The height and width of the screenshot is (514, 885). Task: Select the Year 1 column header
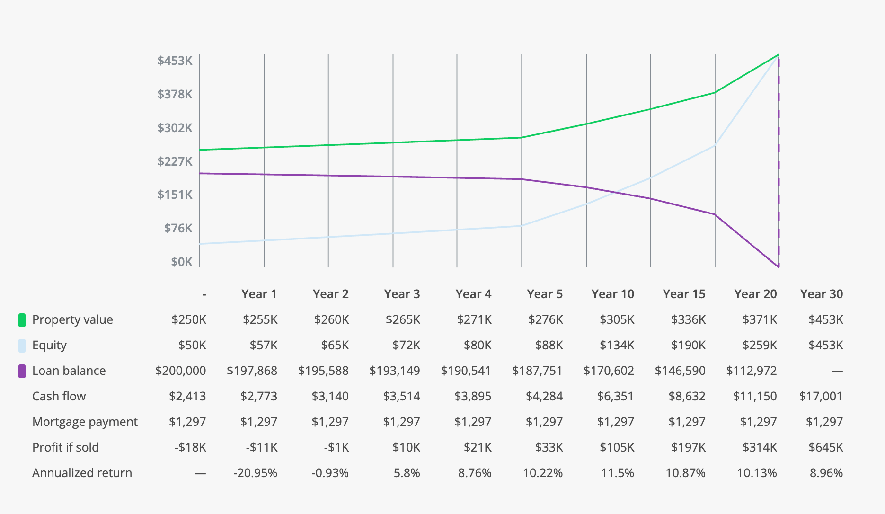point(259,294)
